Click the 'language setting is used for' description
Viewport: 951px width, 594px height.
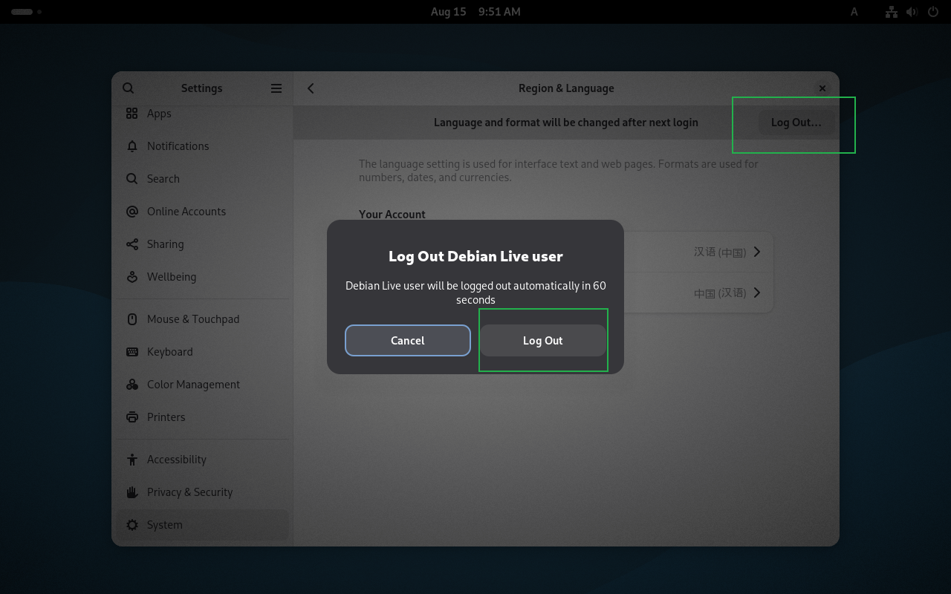tap(559, 171)
